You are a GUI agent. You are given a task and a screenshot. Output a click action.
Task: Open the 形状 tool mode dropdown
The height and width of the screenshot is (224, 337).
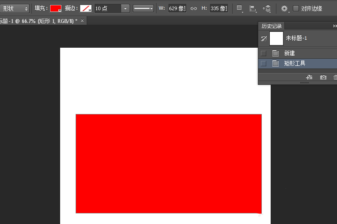click(14, 8)
